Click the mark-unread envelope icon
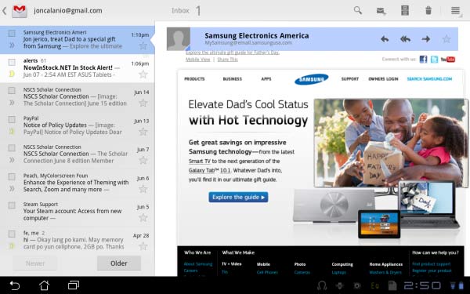 click(x=381, y=11)
